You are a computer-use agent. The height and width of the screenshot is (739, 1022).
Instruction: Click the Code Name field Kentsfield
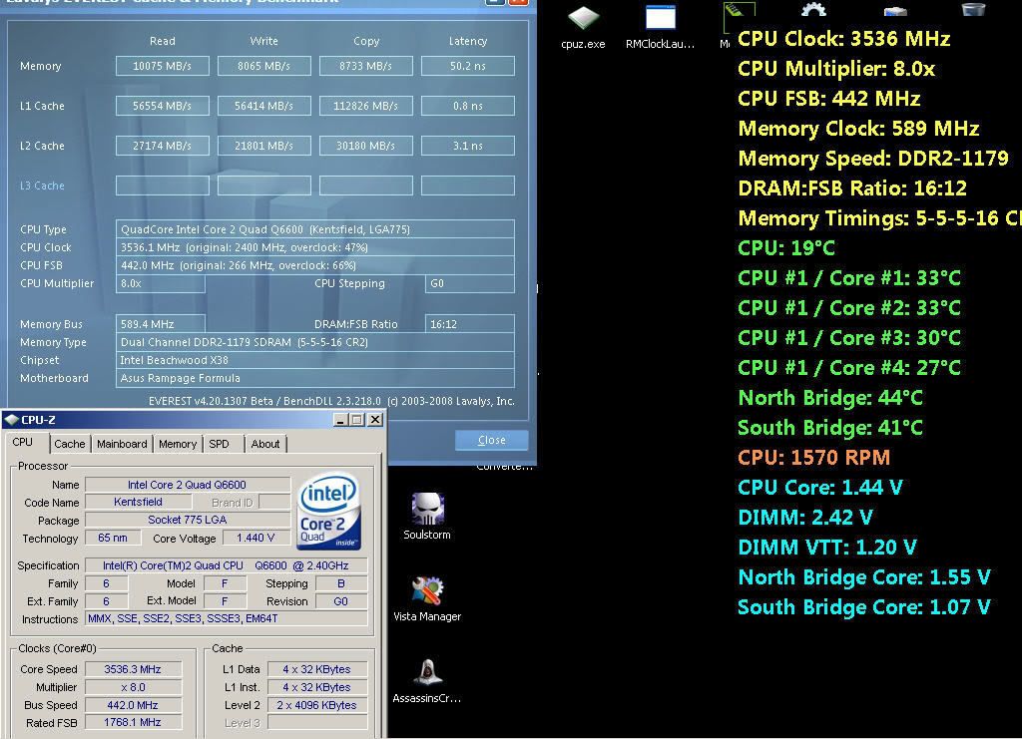click(x=139, y=502)
